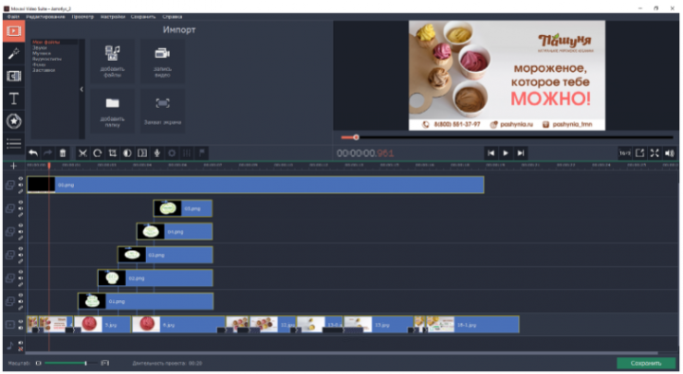
Task: Click the Record audio microphone icon
Action: 157,153
